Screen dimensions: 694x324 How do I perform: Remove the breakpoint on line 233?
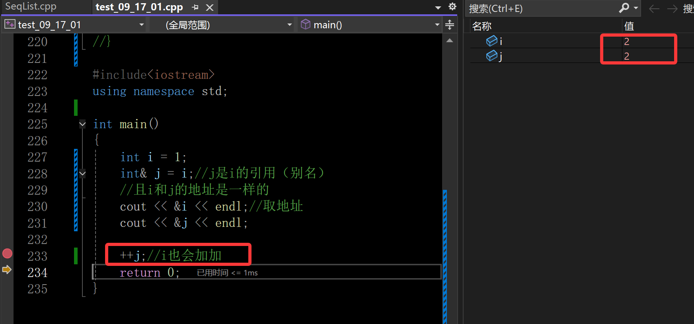tap(7, 254)
